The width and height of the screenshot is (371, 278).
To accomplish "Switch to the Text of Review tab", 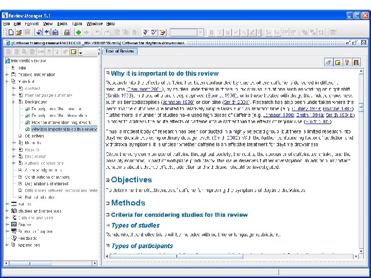I will tap(120, 51).
